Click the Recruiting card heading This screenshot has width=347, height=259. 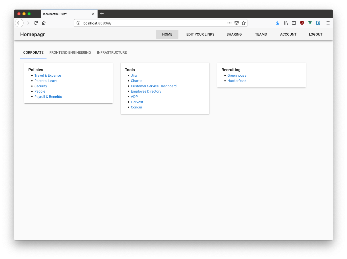231,70
